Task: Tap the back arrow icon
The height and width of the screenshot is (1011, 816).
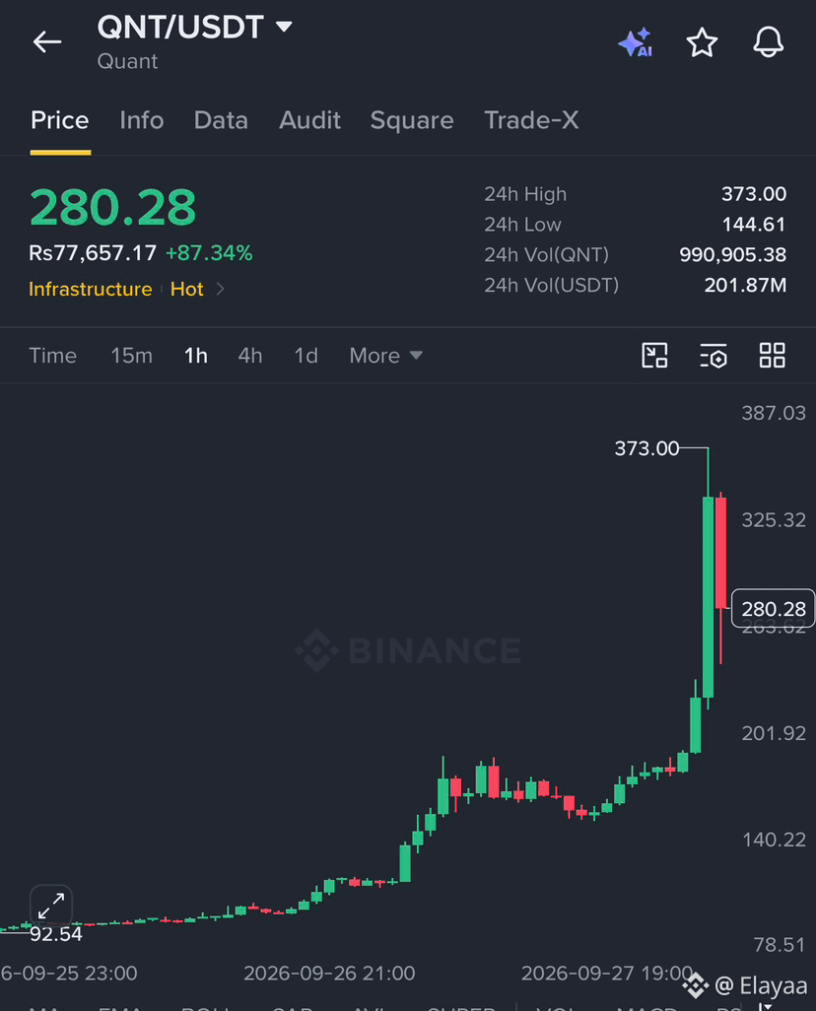Action: coord(47,42)
